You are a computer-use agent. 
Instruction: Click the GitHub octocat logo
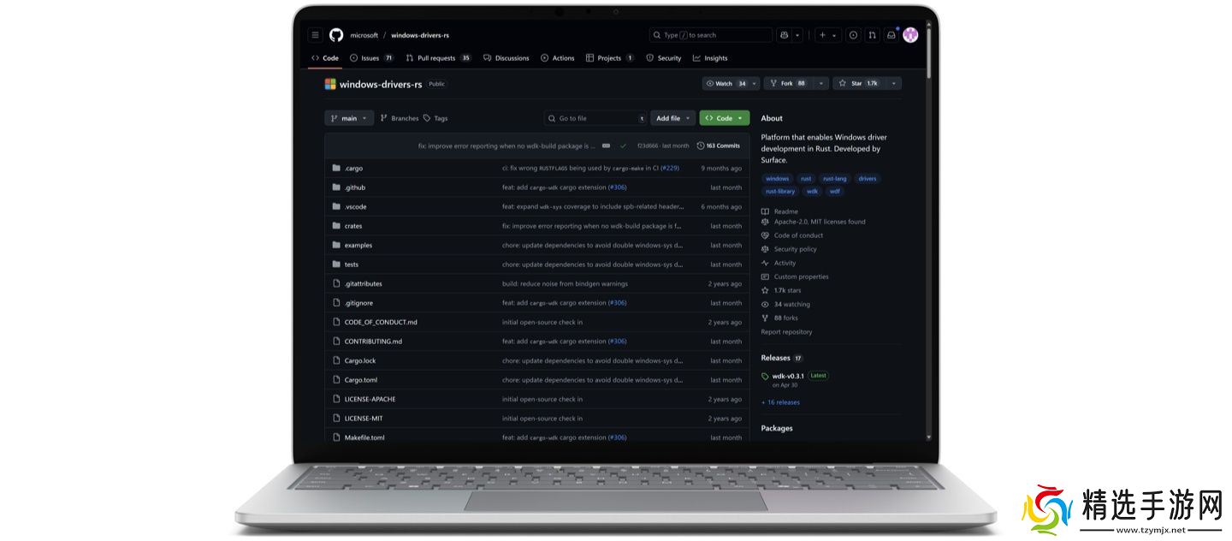point(336,35)
